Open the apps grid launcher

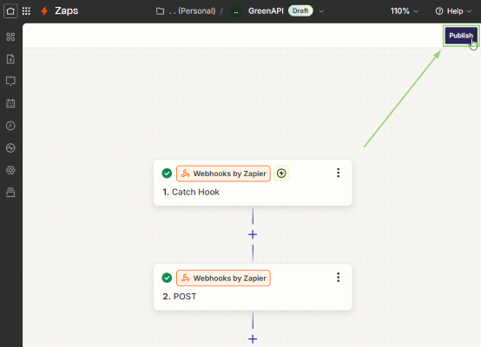tap(26, 11)
